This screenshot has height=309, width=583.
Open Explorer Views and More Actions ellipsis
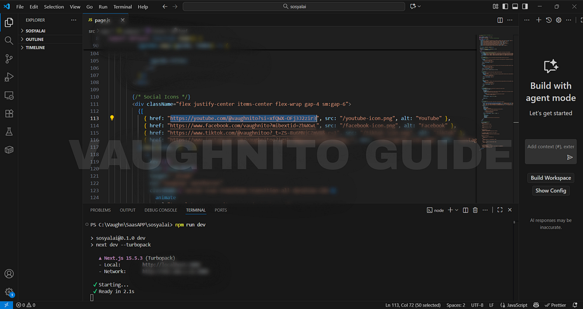coord(73,20)
